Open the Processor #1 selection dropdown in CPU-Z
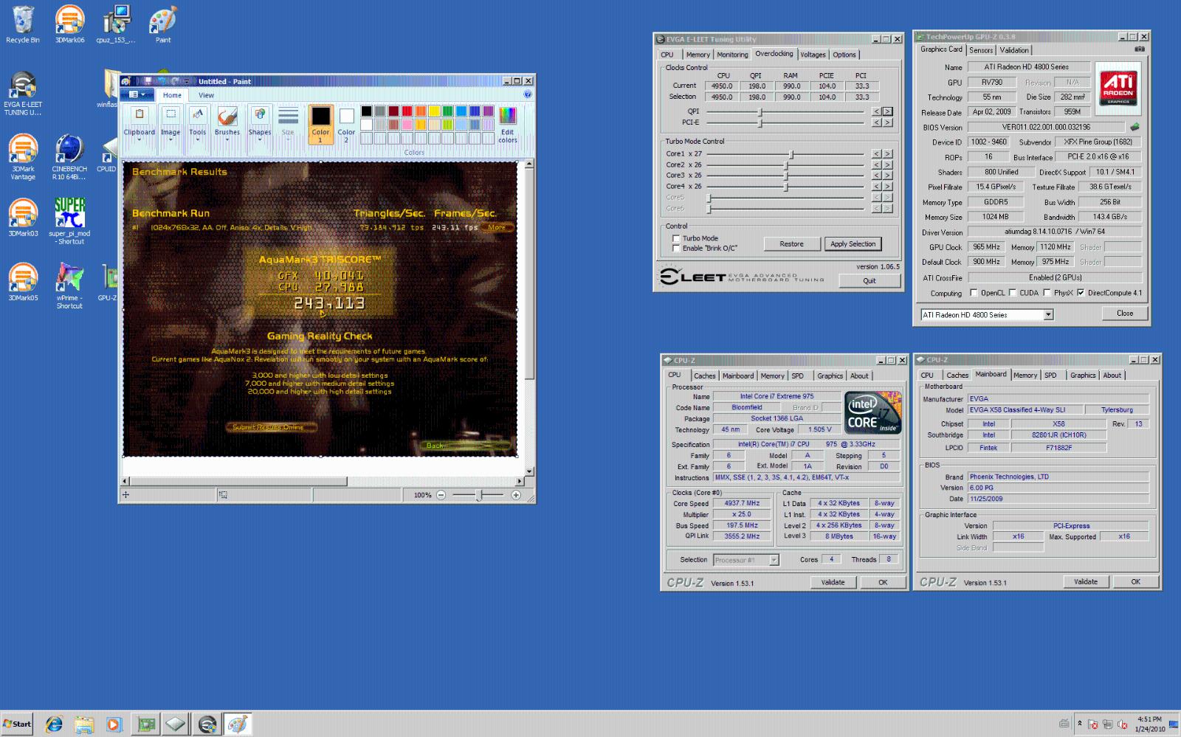The height and width of the screenshot is (737, 1181). [774, 560]
